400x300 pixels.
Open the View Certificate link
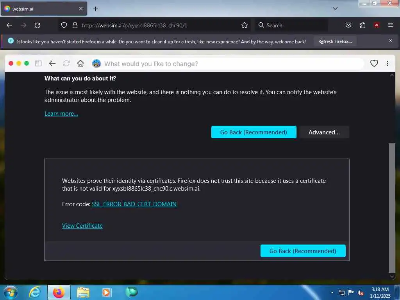(82, 225)
